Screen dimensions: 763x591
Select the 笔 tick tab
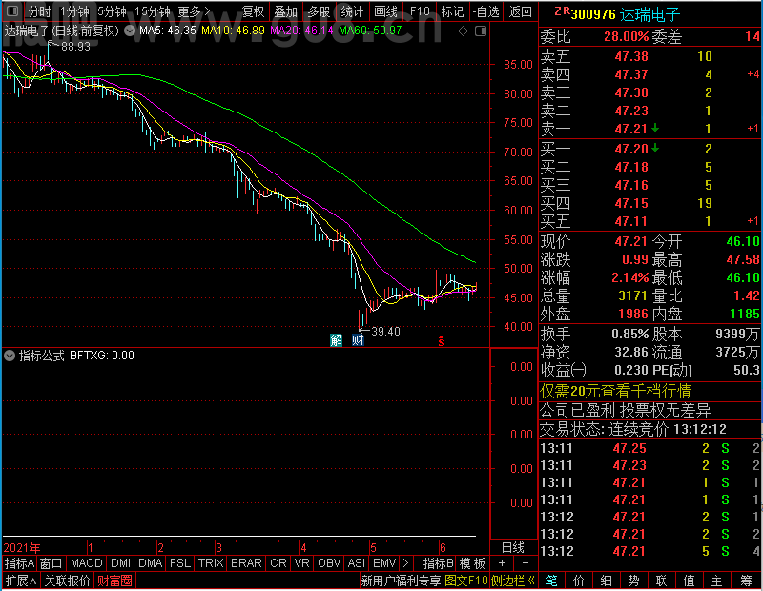click(551, 581)
